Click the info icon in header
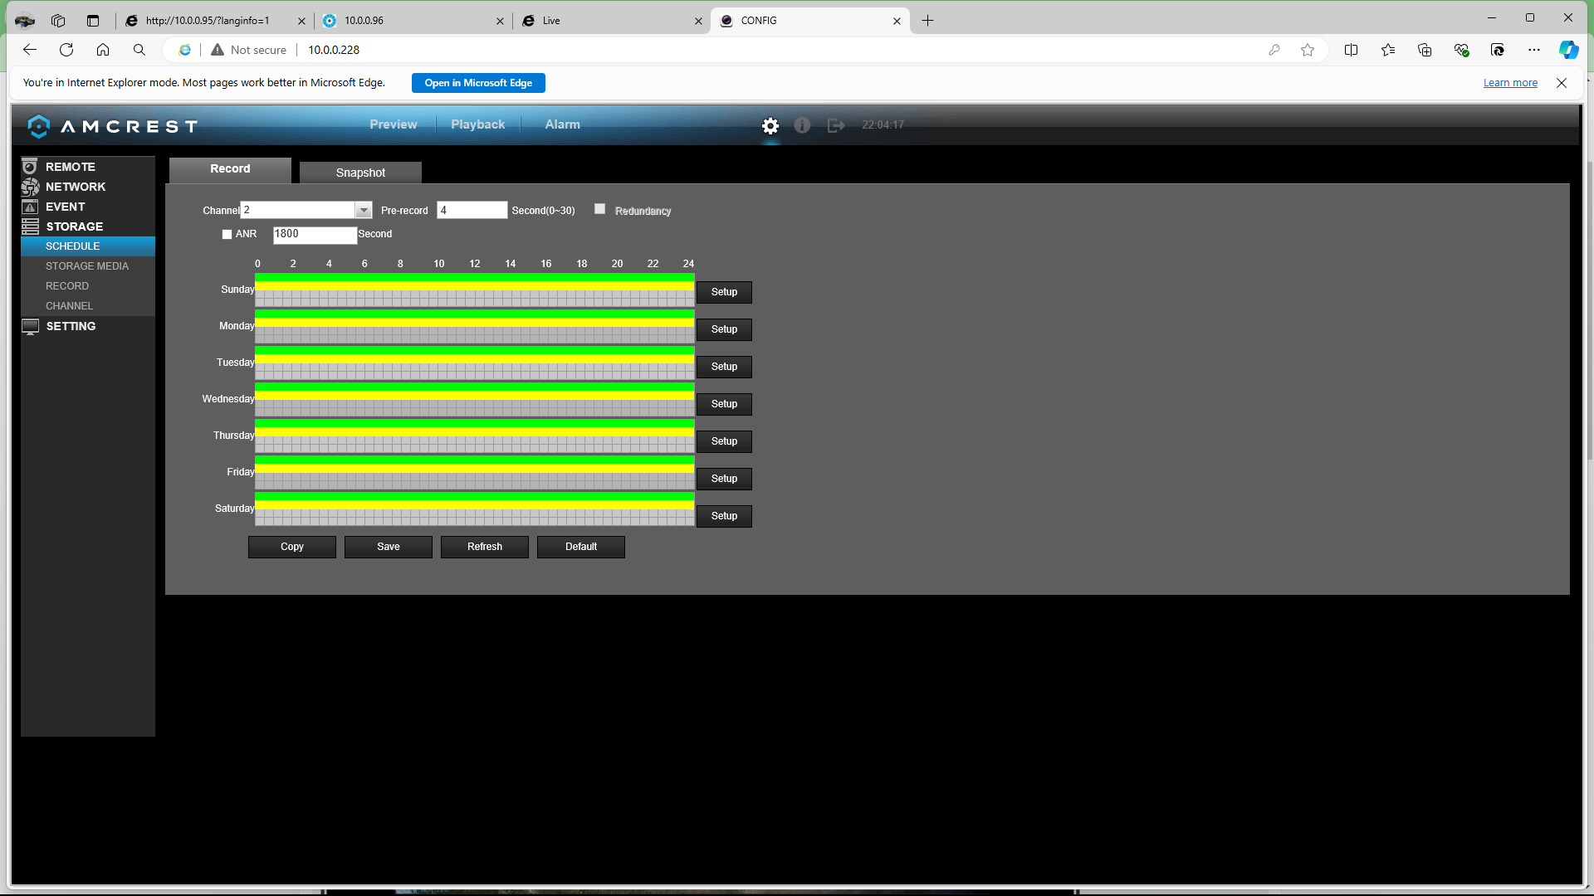This screenshot has width=1594, height=896. [802, 125]
